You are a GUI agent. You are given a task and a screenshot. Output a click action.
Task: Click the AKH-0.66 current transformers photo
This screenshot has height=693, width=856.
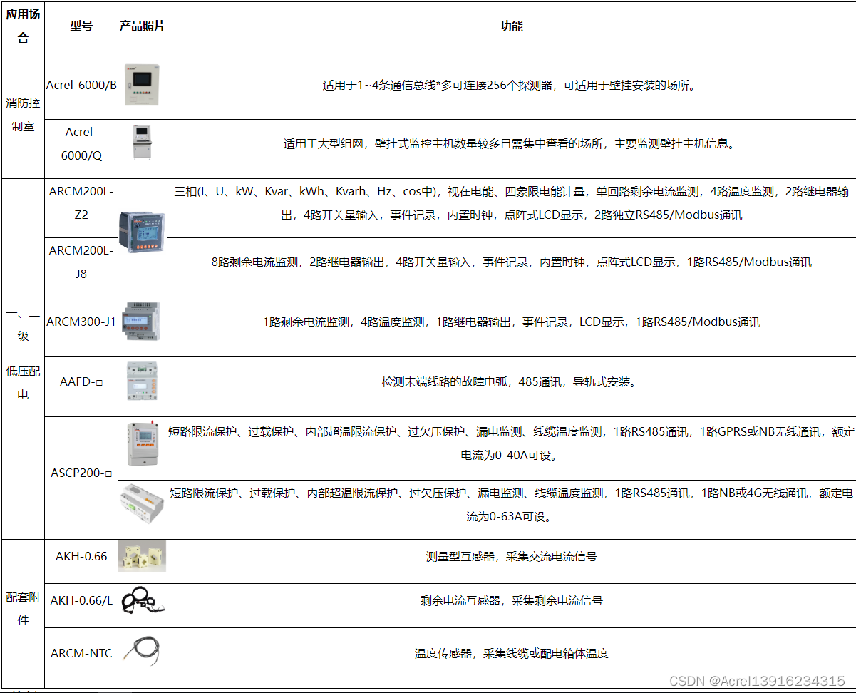click(143, 556)
